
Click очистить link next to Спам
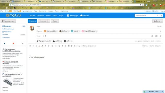coord(23,35)
